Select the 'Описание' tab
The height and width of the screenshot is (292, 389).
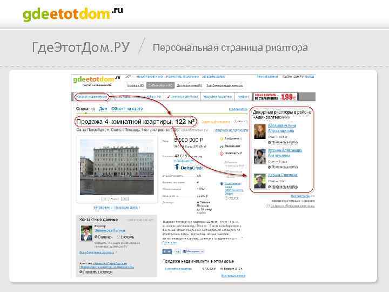click(x=85, y=109)
